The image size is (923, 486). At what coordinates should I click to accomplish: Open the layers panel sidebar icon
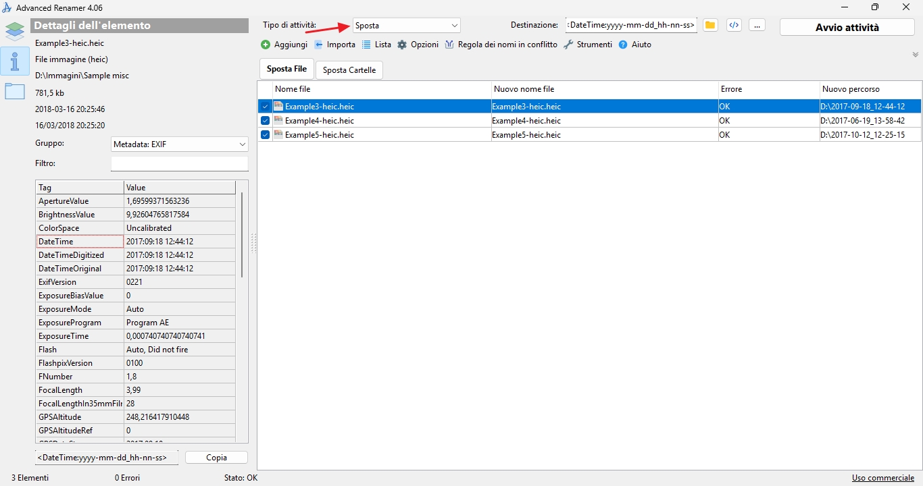pos(15,31)
